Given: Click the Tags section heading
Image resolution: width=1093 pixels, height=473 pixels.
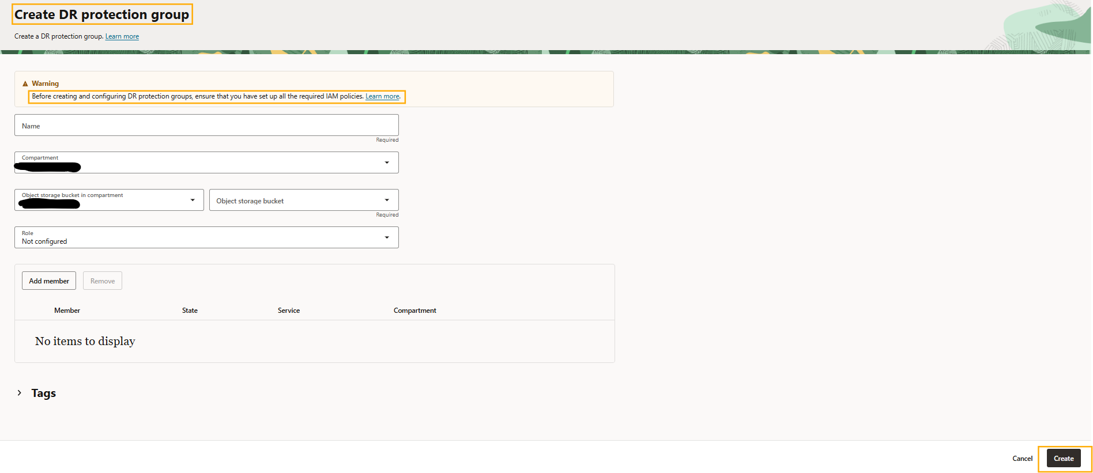Looking at the screenshot, I should [44, 393].
